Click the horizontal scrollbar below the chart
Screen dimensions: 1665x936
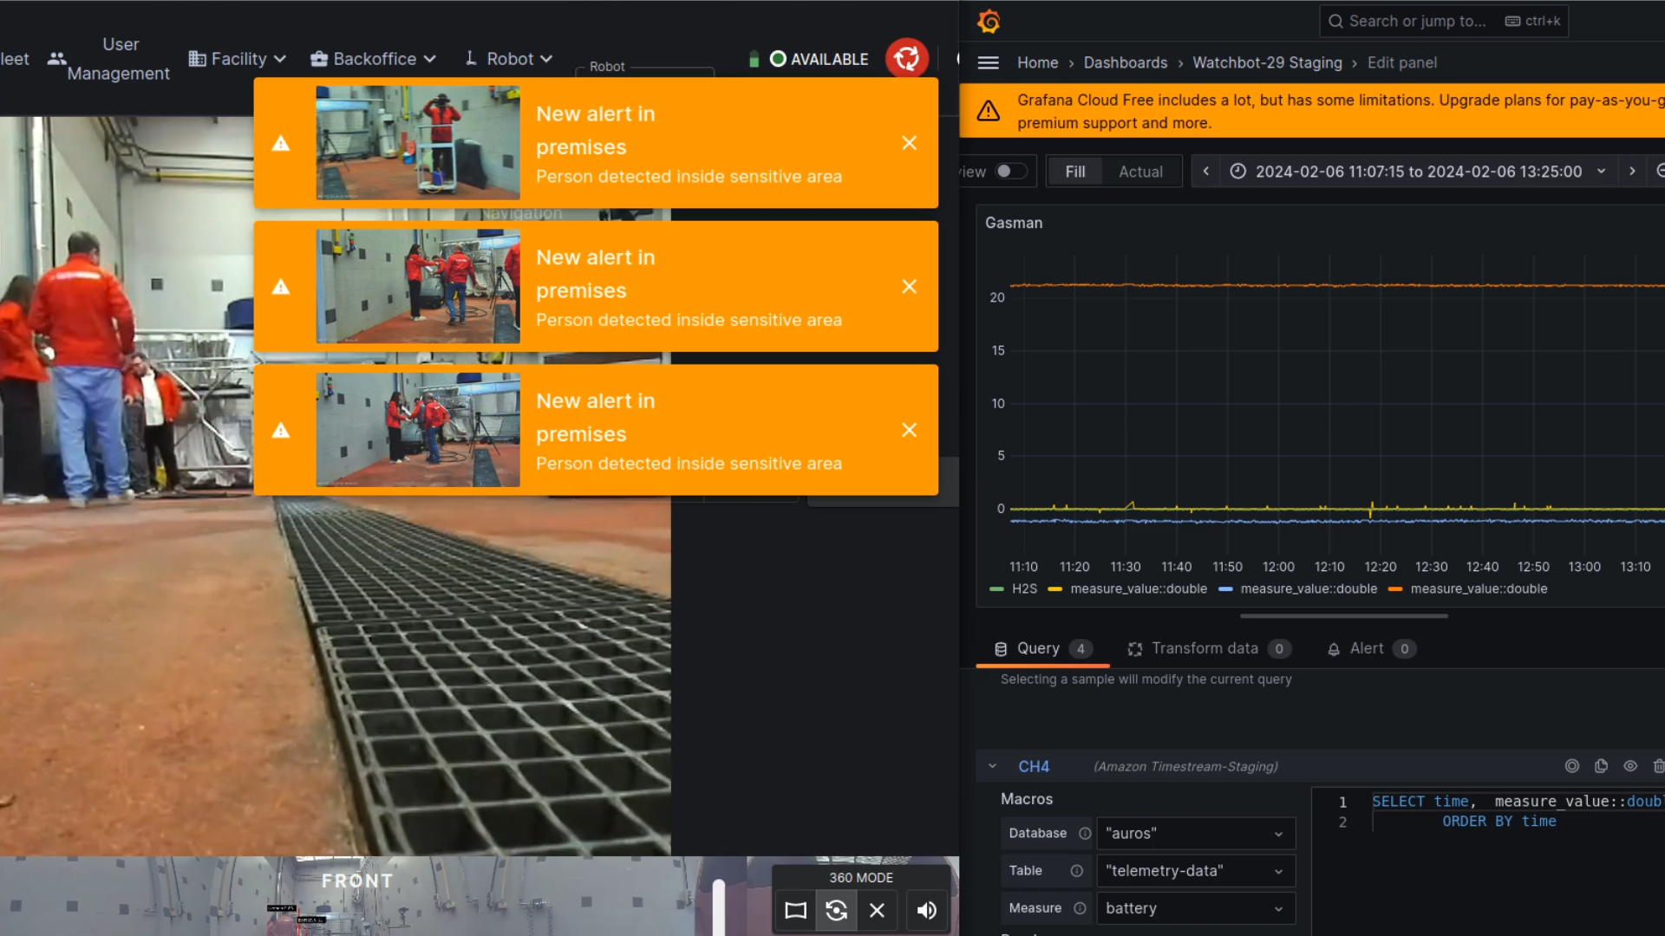(x=1343, y=616)
